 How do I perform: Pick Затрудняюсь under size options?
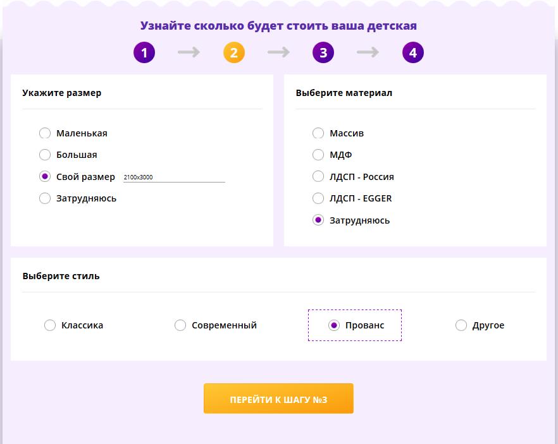[45, 198]
